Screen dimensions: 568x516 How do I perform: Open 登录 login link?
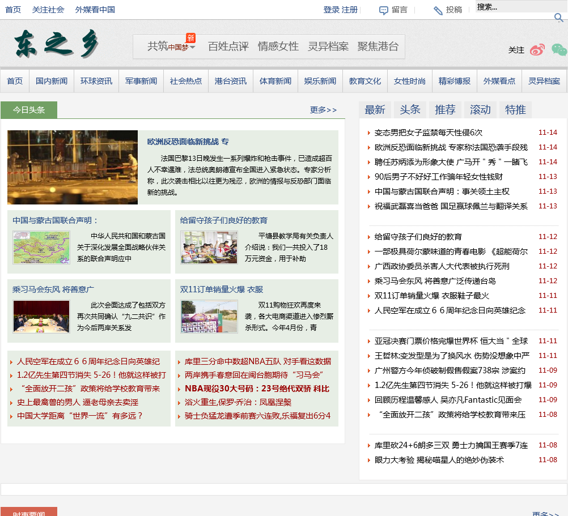tap(332, 10)
